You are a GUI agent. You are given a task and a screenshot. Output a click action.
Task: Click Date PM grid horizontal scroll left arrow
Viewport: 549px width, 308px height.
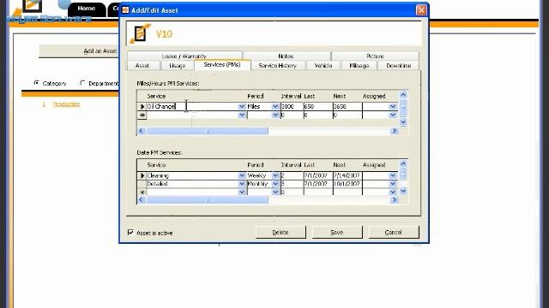coord(141,199)
